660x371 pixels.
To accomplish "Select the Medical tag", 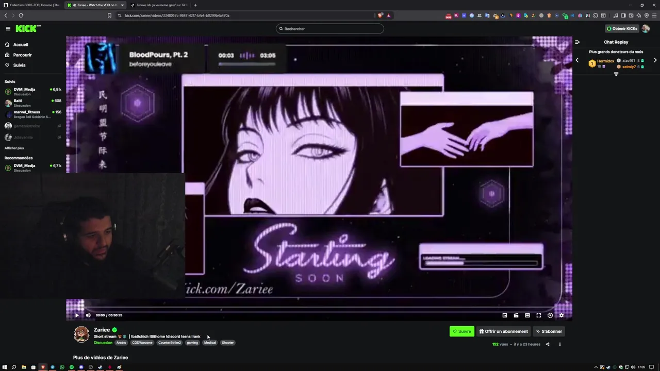I will 210,343.
